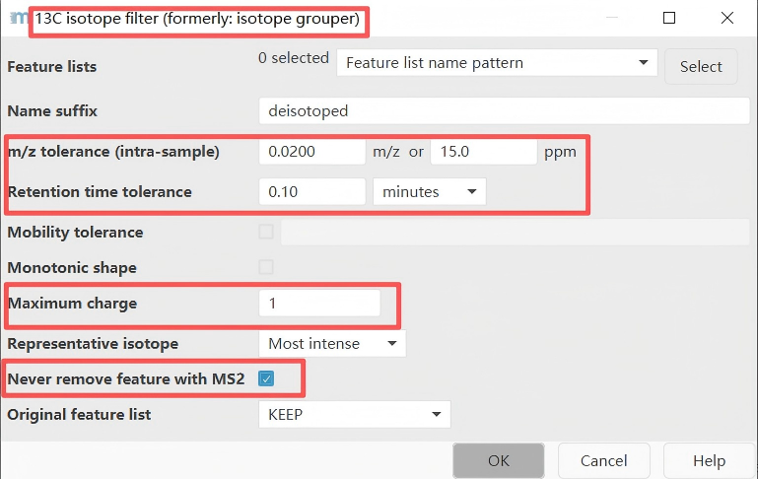758x479 pixels.
Task: Open the Feature list name pattern dropdown
Action: [497, 63]
